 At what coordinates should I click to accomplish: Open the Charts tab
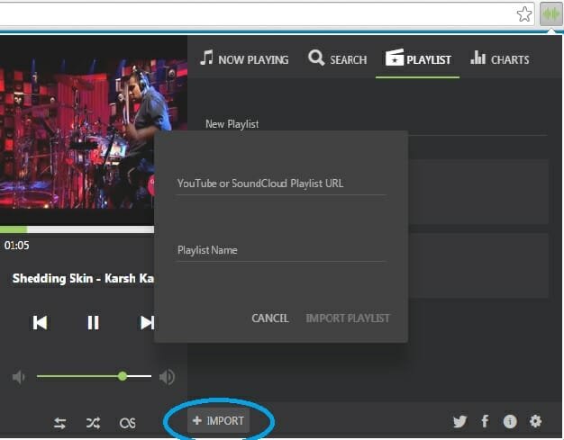coord(500,58)
